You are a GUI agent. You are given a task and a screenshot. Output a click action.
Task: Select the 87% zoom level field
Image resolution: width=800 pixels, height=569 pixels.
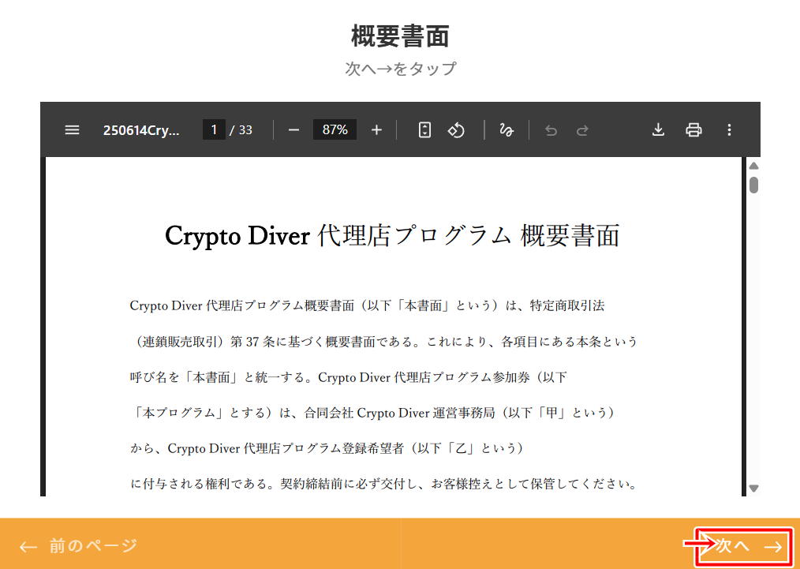pos(335,130)
